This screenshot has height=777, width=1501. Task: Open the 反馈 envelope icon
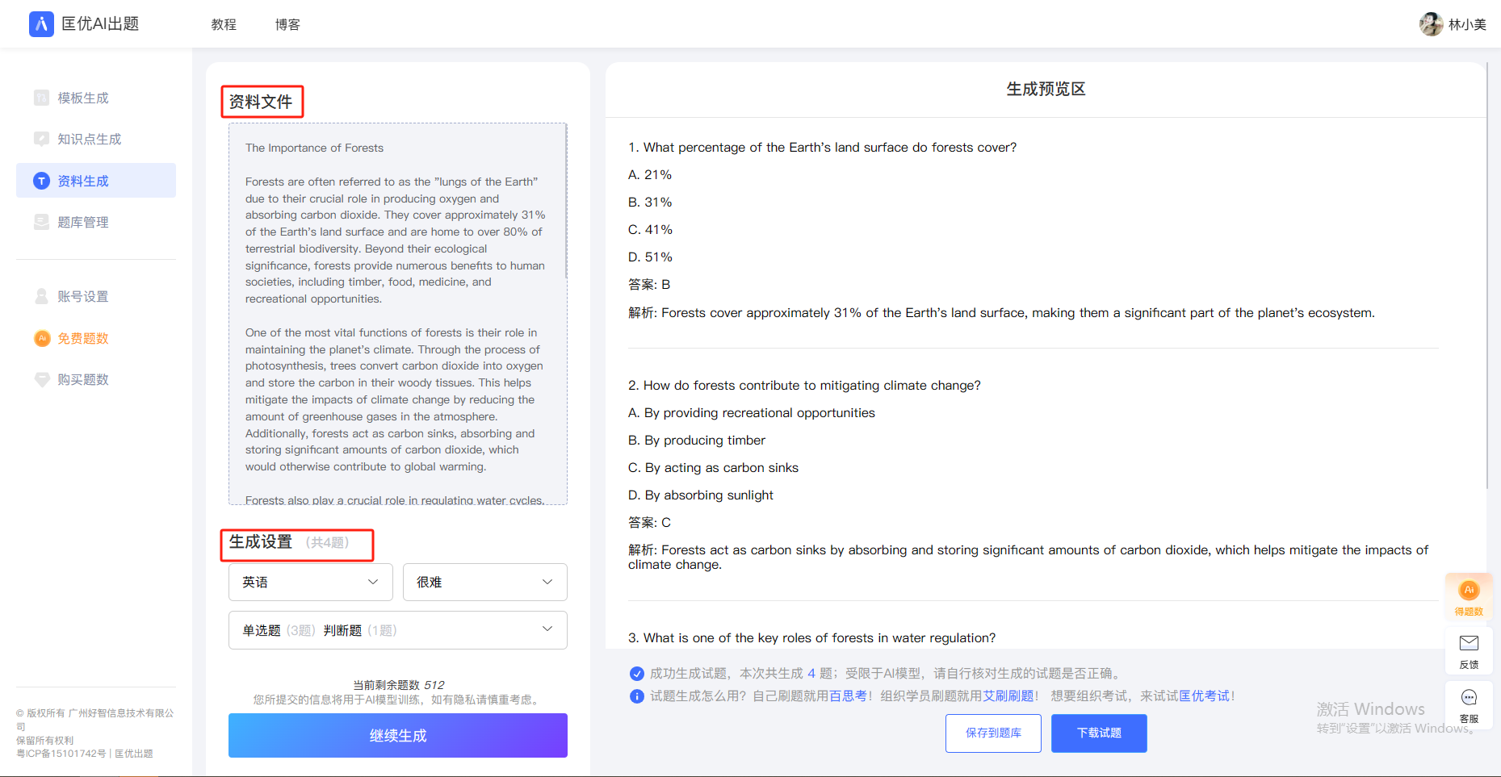pos(1469,643)
